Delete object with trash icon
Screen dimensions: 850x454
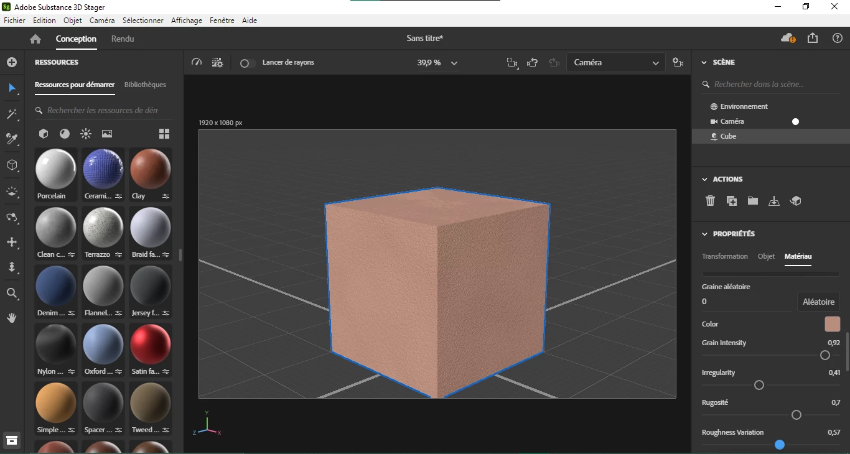coord(710,201)
